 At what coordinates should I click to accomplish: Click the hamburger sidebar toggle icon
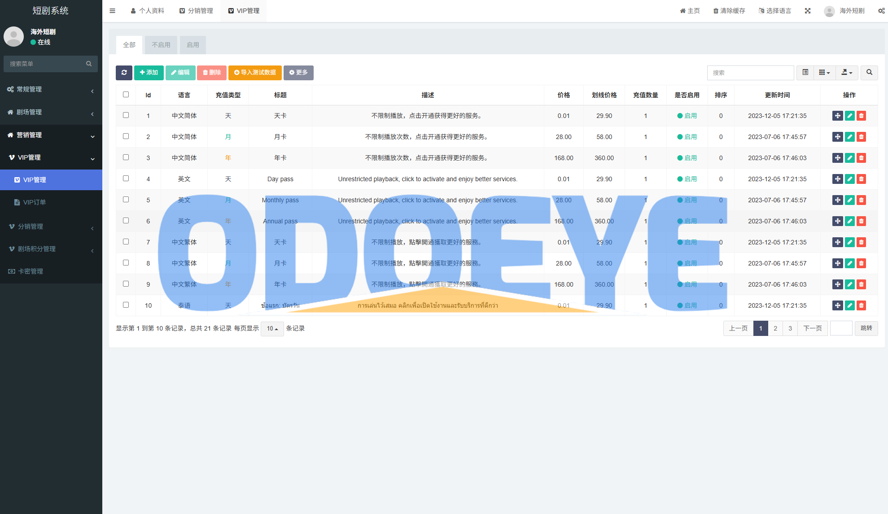coord(113,11)
